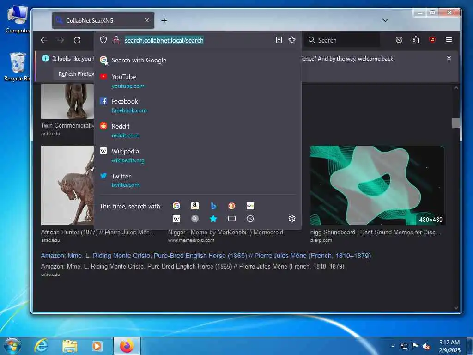
Task: Select the Recycle Bin desktop icon
Action: pyautogui.click(x=17, y=67)
